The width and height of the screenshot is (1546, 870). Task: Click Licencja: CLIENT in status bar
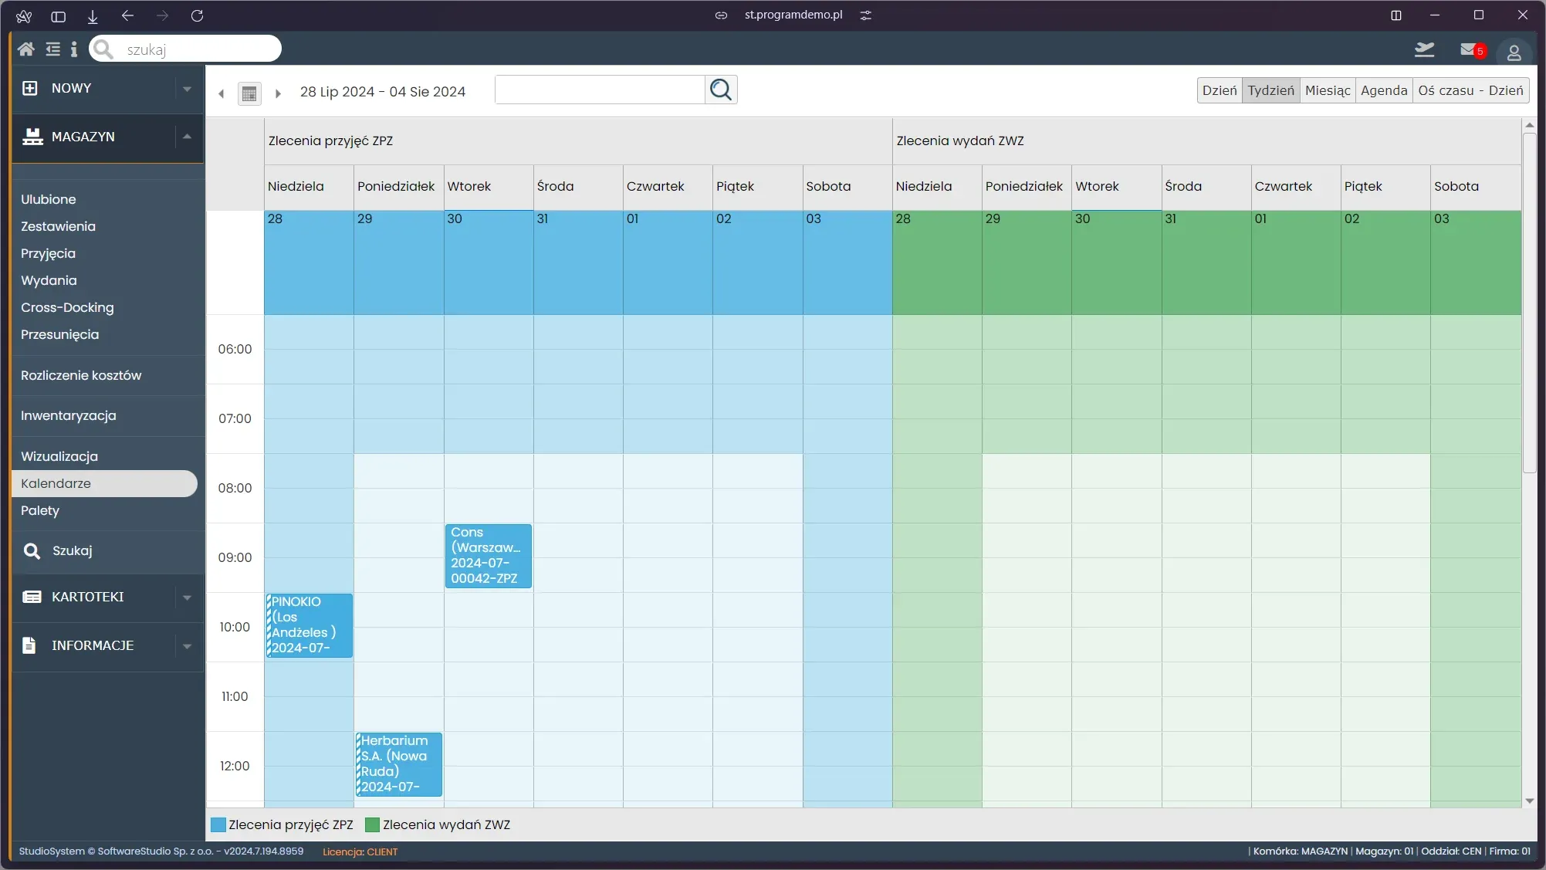[x=360, y=851]
